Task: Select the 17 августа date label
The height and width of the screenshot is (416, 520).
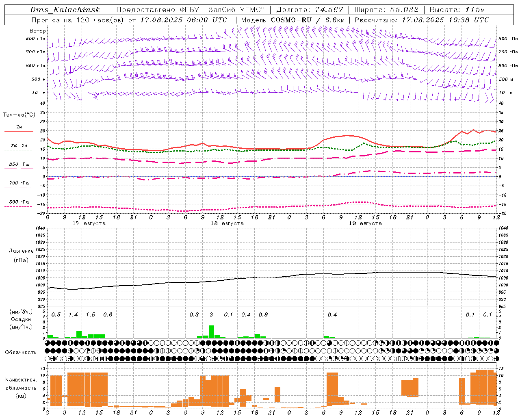Action: pyautogui.click(x=89, y=223)
